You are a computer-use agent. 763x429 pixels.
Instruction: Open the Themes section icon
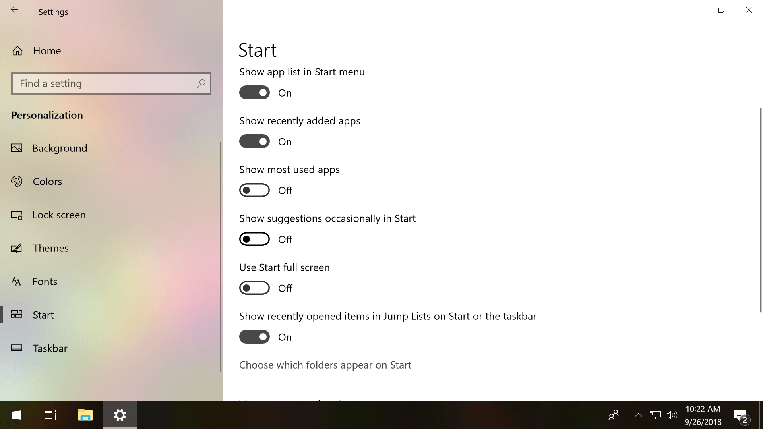pos(17,248)
